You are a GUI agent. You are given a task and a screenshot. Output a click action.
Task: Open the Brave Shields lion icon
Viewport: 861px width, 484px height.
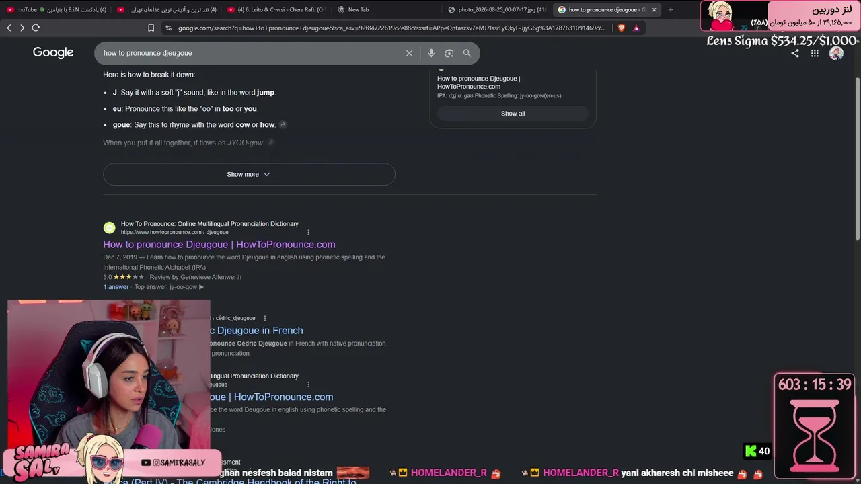point(622,28)
